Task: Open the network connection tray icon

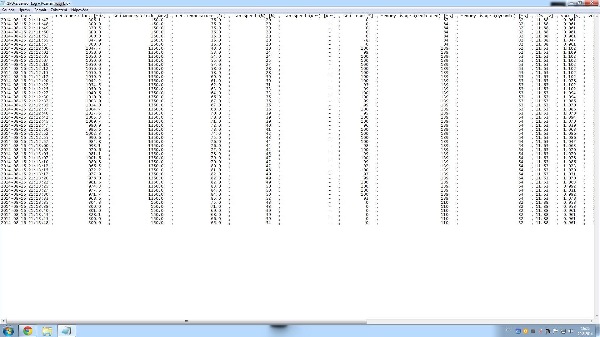Action: click(563, 331)
